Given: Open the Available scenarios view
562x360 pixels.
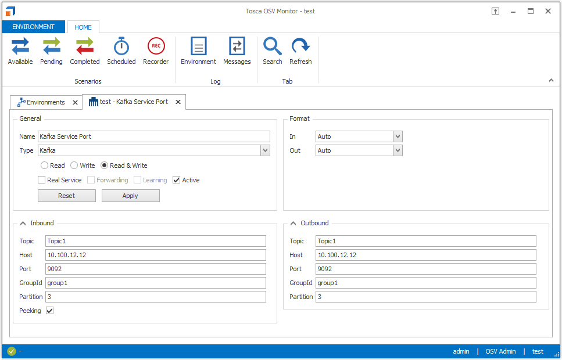Looking at the screenshot, I should coord(20,51).
